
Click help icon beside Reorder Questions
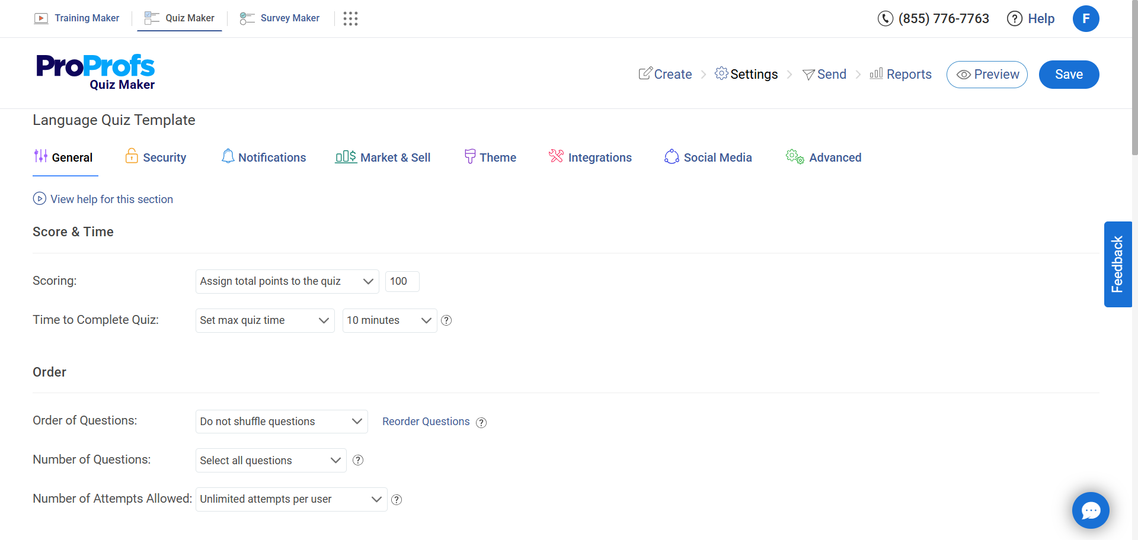click(x=481, y=422)
